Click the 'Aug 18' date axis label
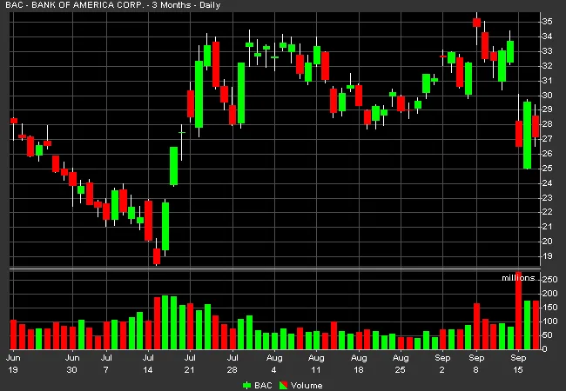 tap(359, 364)
